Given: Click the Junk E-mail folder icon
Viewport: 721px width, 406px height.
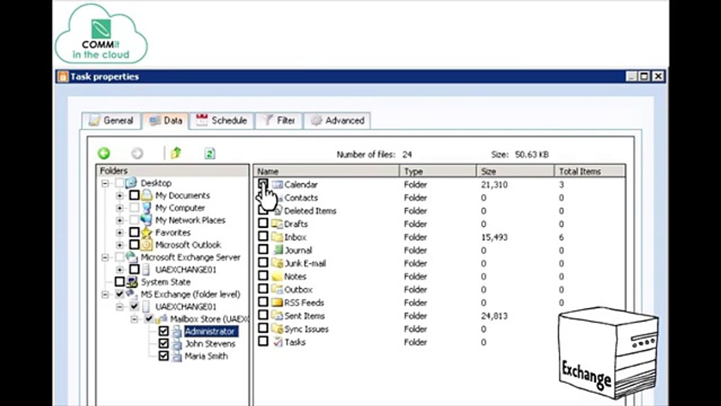Looking at the screenshot, I should click(x=277, y=263).
